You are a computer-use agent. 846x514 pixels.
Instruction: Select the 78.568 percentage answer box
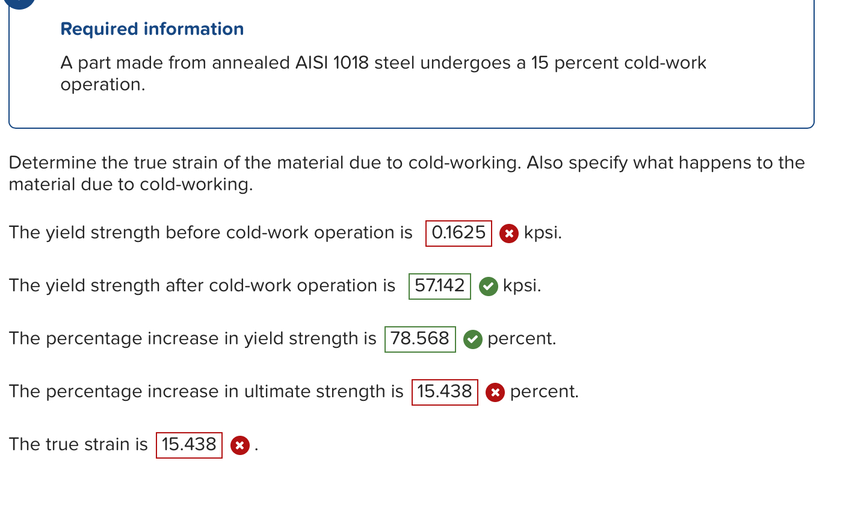tap(420, 339)
